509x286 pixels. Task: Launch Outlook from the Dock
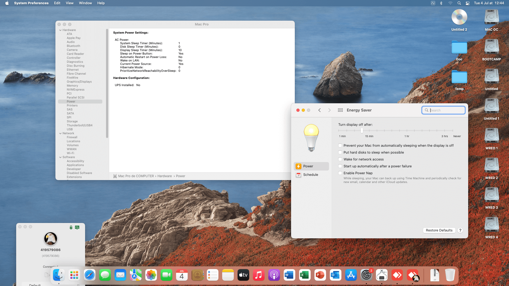[336, 275]
